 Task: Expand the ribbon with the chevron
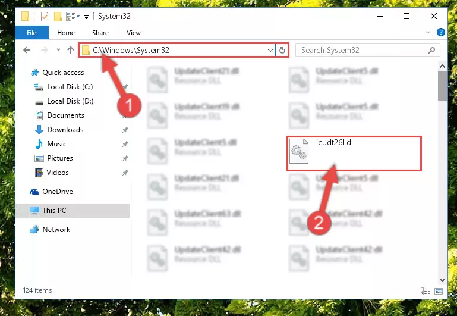(427, 32)
